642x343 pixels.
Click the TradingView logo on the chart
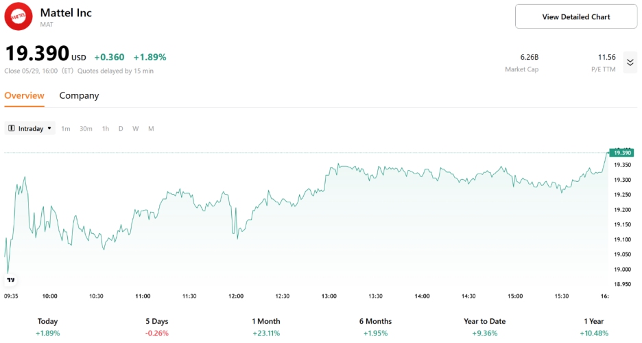(x=10, y=279)
